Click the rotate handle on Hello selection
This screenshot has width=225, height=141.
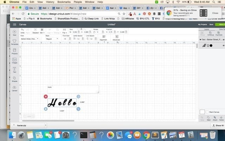click(78, 97)
